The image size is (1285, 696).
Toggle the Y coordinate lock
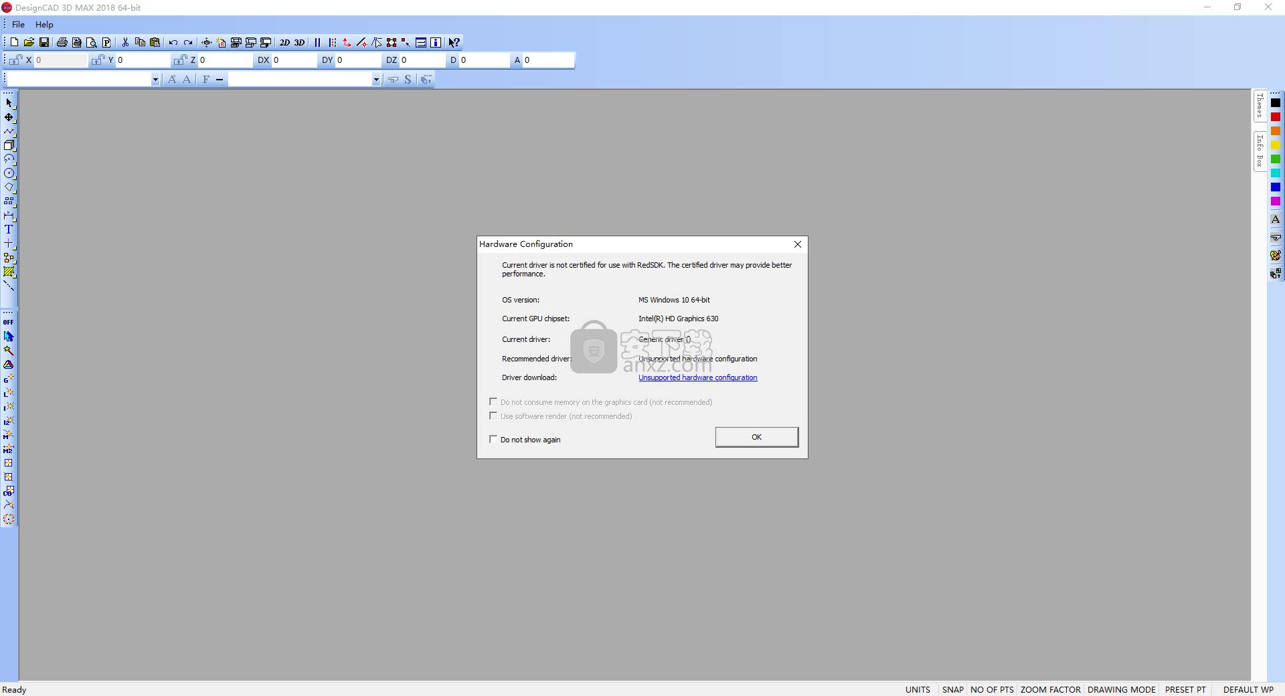tap(98, 60)
